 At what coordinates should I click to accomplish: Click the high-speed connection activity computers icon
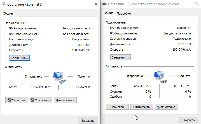pyautogui.click(x=160, y=77)
